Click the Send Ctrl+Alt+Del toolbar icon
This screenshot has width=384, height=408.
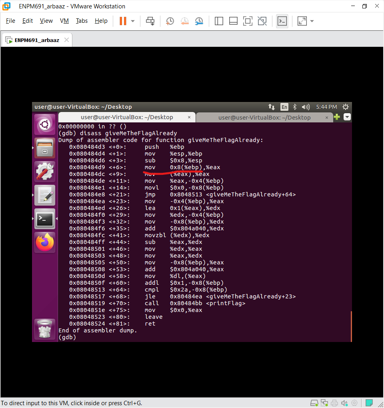pos(150,21)
